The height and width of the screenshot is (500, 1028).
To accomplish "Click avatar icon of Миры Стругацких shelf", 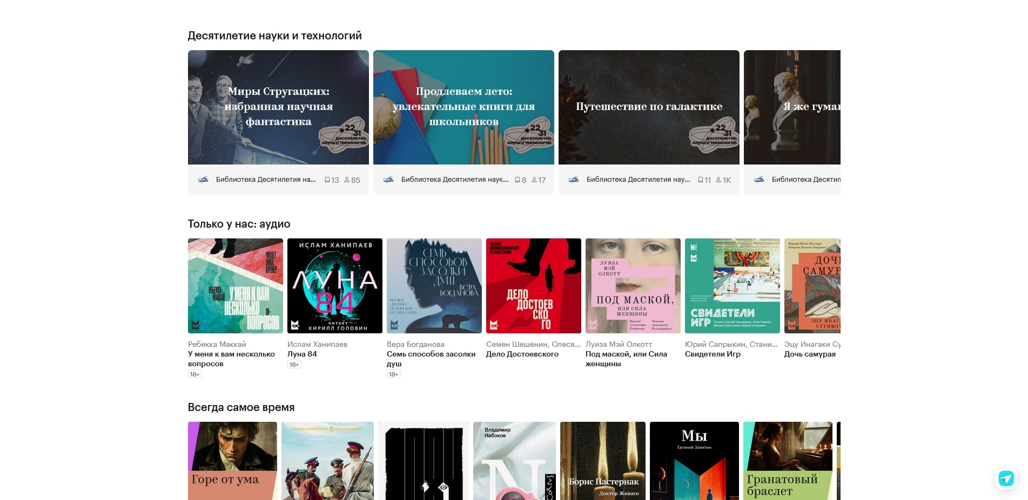I will pyautogui.click(x=203, y=180).
